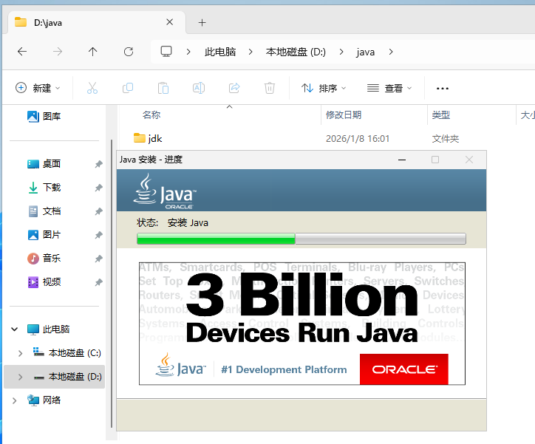The height and width of the screenshot is (444, 535).
Task: Expand chevron after 本地磁盘 (D:) breadcrumb
Action: [x=341, y=52]
